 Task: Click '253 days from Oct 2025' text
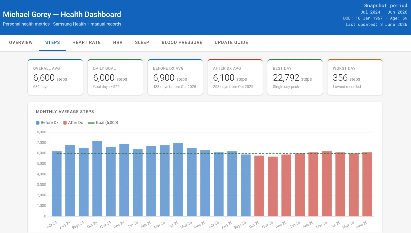click(x=233, y=87)
